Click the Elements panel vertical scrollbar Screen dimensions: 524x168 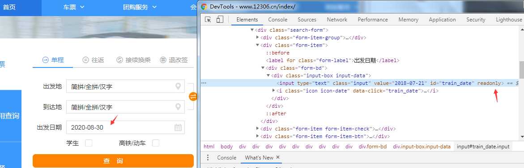point(522,69)
